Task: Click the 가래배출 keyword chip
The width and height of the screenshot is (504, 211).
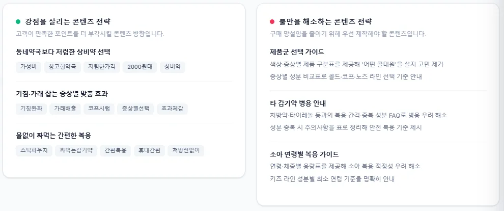Action: coord(65,109)
